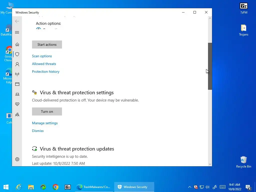
Task: Click the pen (Windows Ink) tray icon
Action: pos(215,187)
